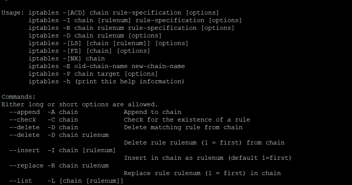Click '(print this help information)' text
Screen dimensions: 352x185
point(130,81)
